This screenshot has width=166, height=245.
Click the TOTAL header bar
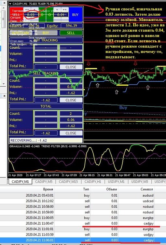click(x=46, y=106)
